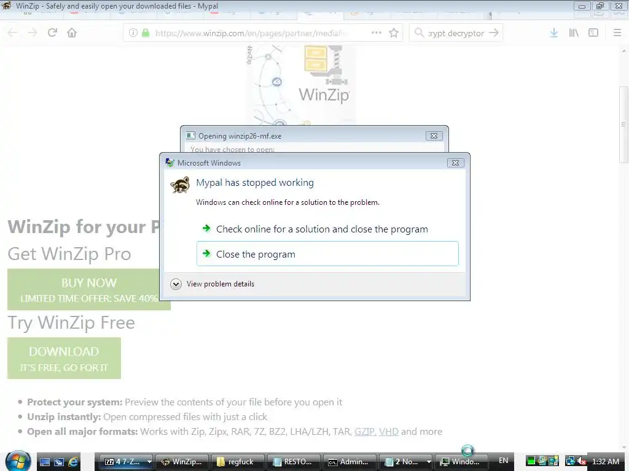Click the EN language indicator

coord(504,461)
